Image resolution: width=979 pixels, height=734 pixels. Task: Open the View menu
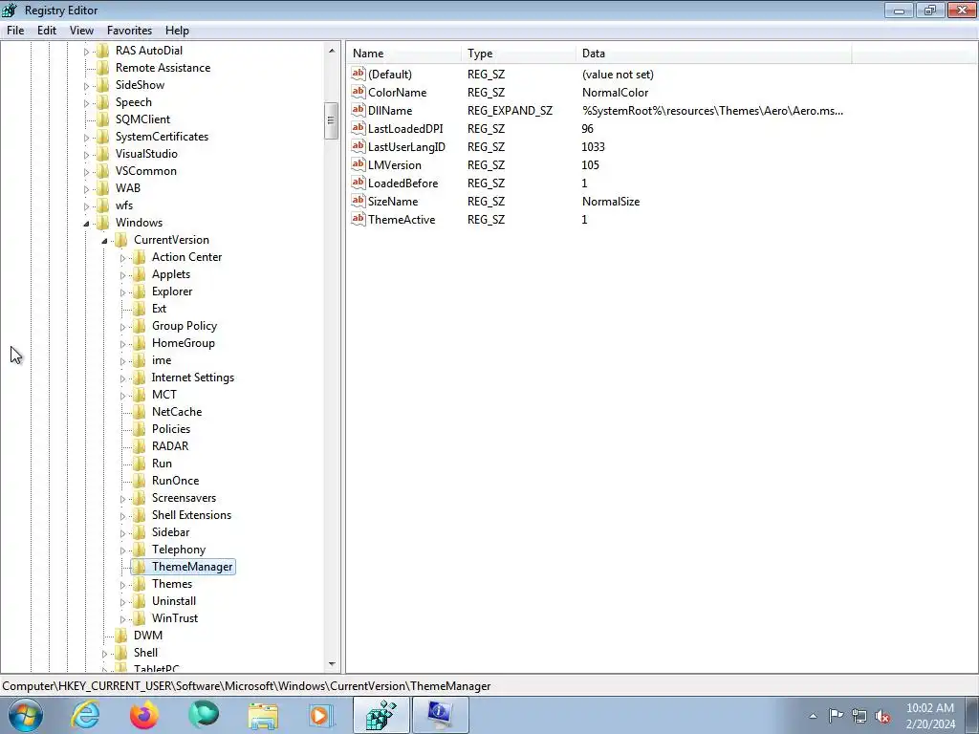click(81, 30)
